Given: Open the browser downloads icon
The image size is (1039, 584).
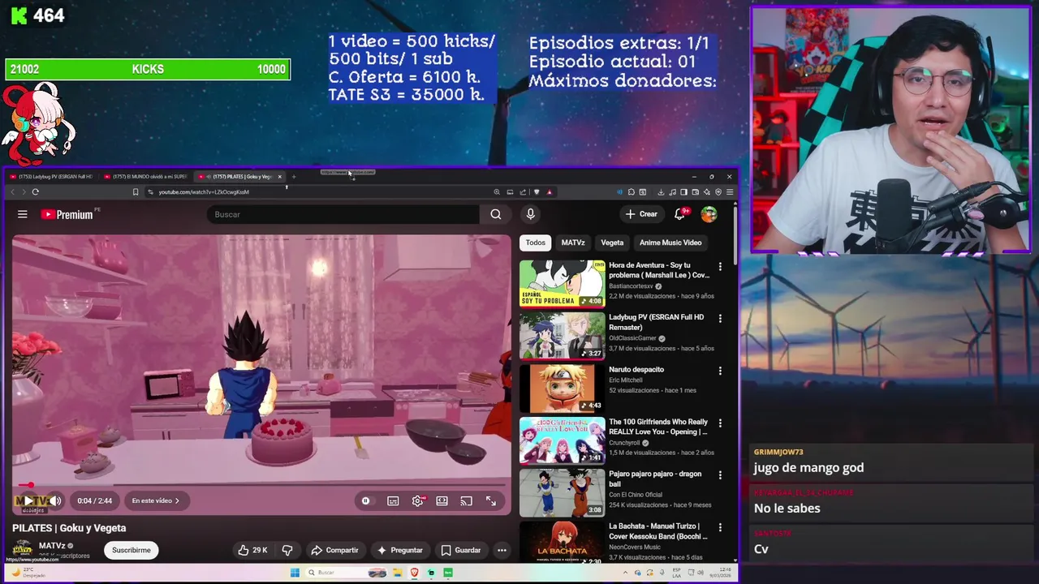Looking at the screenshot, I should click(661, 192).
